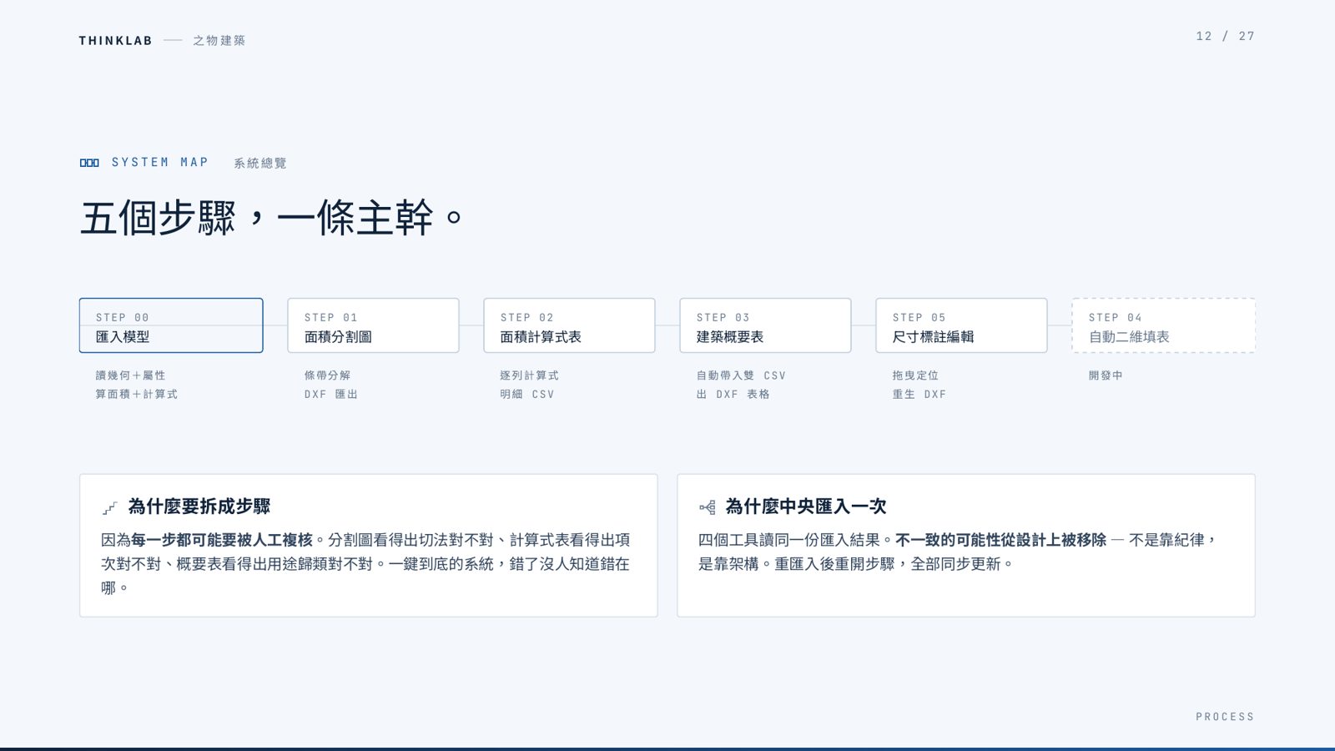Click the 條帶分解 note
The width and height of the screenshot is (1335, 751).
point(327,375)
